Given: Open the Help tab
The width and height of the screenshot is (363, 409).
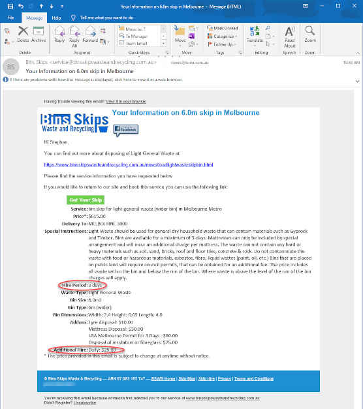Looking at the screenshot, I should tap(56, 18).
